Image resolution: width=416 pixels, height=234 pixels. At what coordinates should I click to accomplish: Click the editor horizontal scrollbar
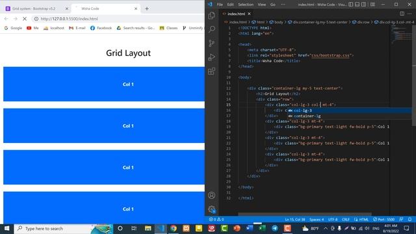(x=305, y=214)
